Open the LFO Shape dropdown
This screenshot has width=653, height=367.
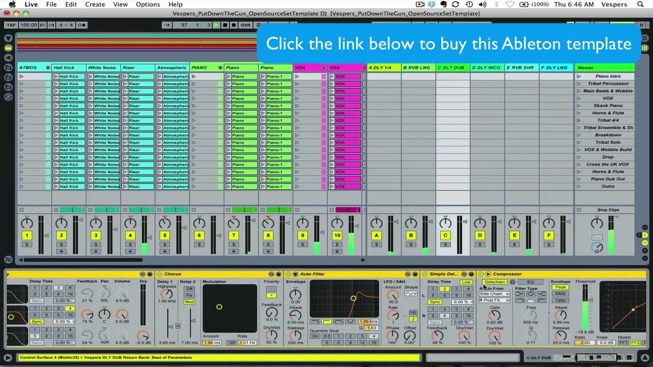[x=411, y=294]
